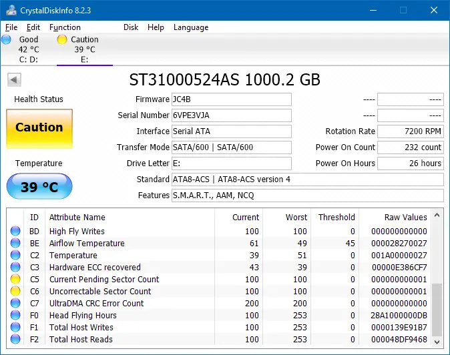Image resolution: width=450 pixels, height=355 pixels.
Task: Select the UltraDMA CRC Error Count row
Action: (x=219, y=304)
